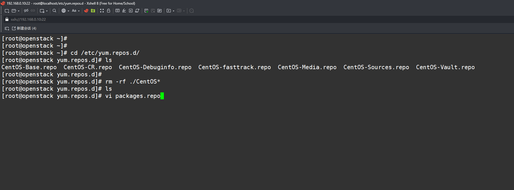
Task: Click the New Tab Group plus icon
Action: 169,11
